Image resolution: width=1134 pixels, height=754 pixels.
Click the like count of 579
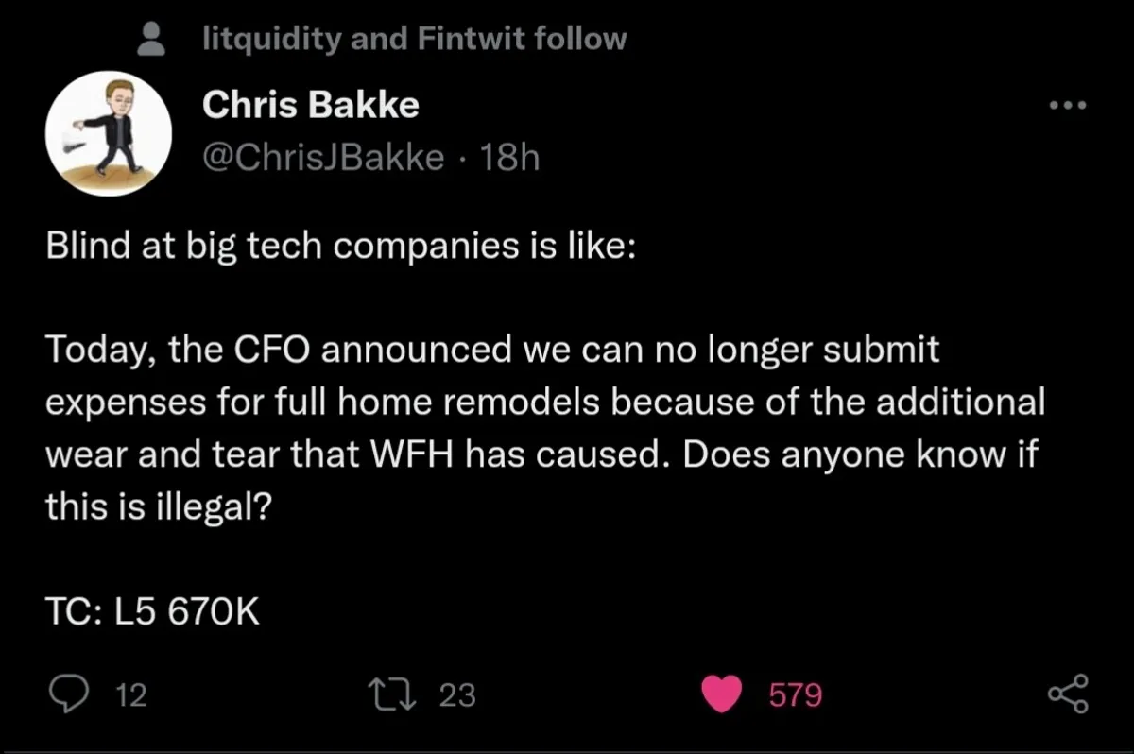pos(795,696)
